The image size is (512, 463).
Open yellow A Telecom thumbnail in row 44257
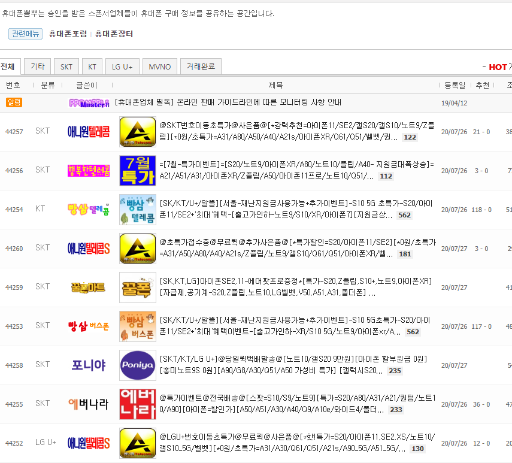(x=138, y=132)
